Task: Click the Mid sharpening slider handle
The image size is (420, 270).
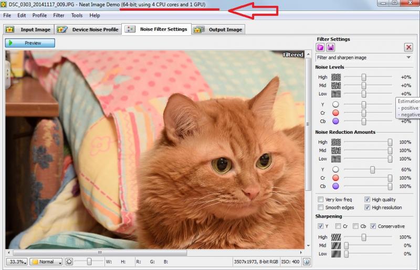Action: [346, 246]
